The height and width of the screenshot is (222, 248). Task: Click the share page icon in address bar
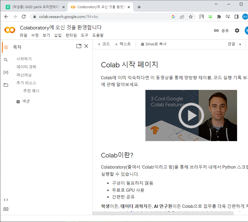pyautogui.click(x=182, y=17)
